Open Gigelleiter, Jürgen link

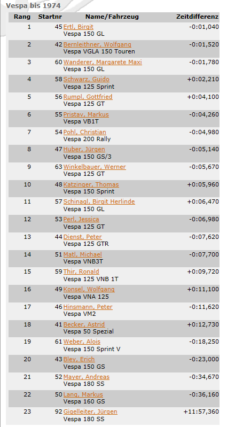(x=90, y=412)
